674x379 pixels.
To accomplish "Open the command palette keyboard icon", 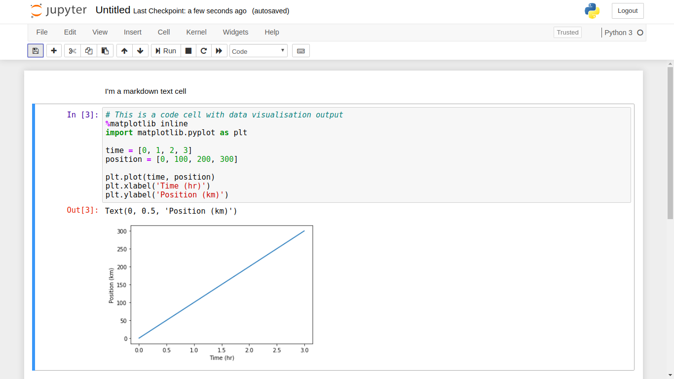I will click(301, 51).
